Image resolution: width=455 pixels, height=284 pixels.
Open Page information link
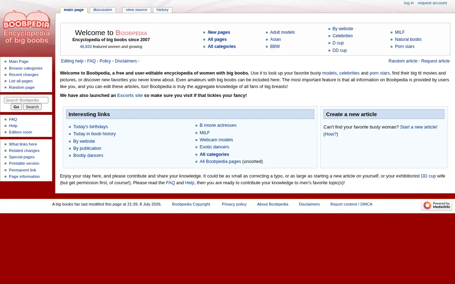24,176
